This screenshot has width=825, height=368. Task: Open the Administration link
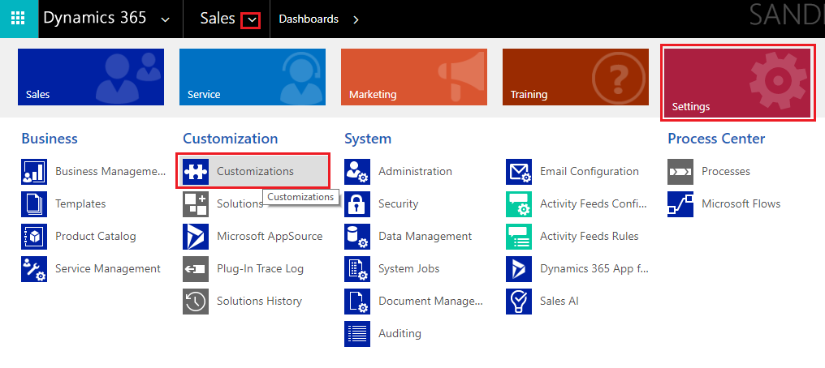click(x=415, y=172)
